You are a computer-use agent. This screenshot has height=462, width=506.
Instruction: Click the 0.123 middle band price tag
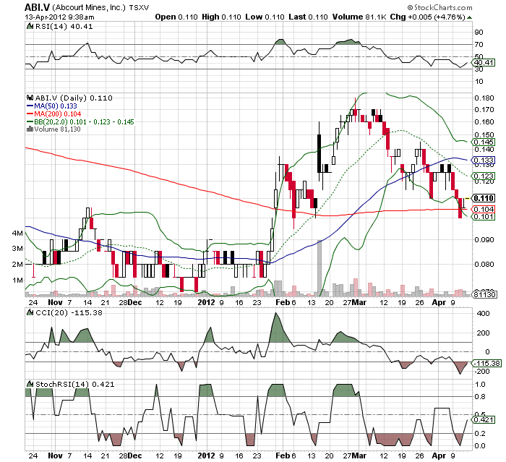click(483, 176)
